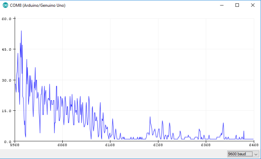Click the tallest blue peak on the plot
261x159 pixels.
[x=21, y=31]
